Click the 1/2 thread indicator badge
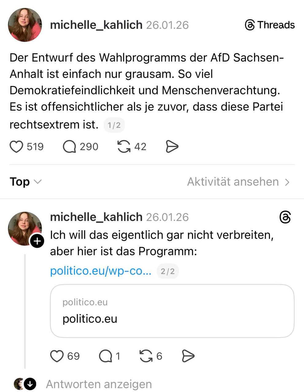Viewport: 304px width, 392px height. coord(114,125)
